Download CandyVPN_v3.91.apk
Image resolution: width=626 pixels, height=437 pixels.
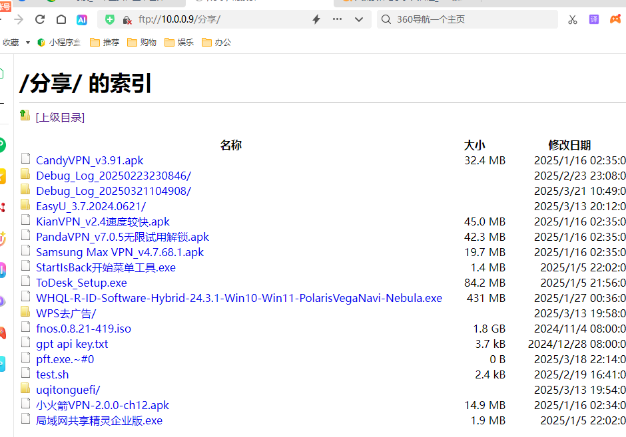[89, 160]
